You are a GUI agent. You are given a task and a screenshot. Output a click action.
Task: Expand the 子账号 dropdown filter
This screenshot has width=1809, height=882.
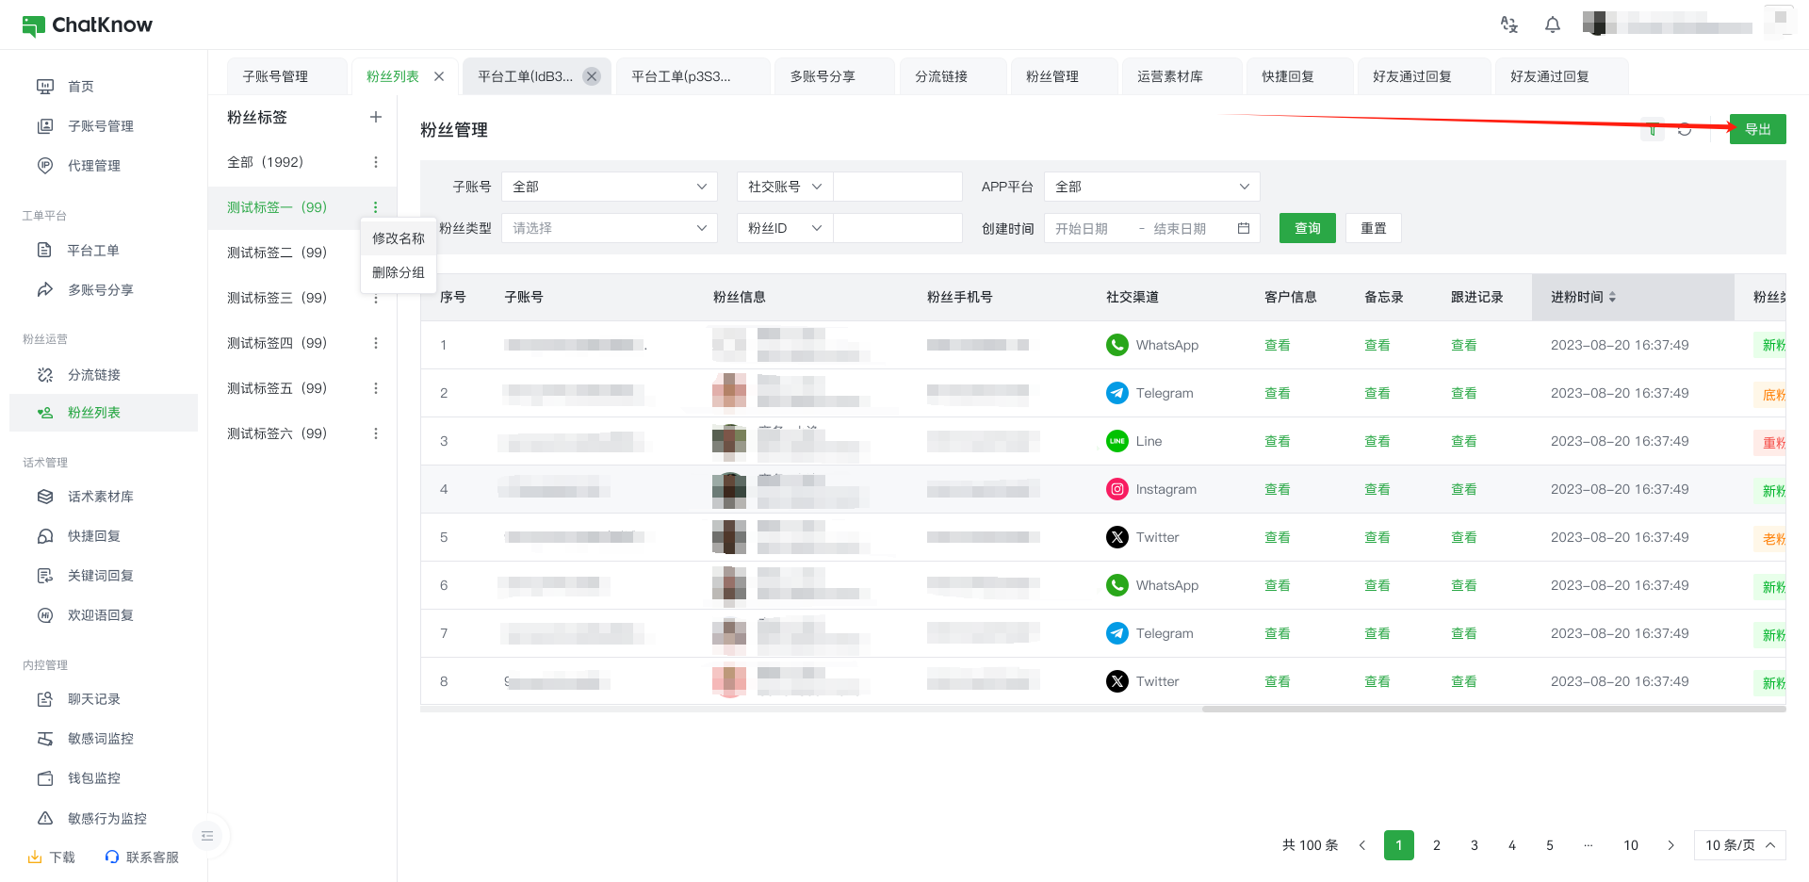[x=609, y=187]
